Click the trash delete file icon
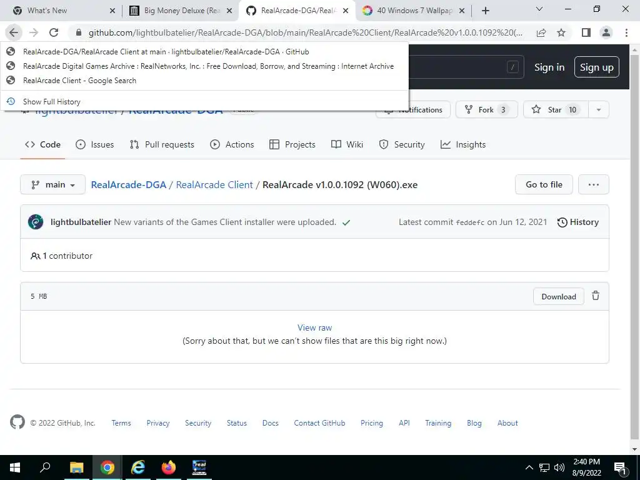Image resolution: width=640 pixels, height=480 pixels. (x=596, y=296)
